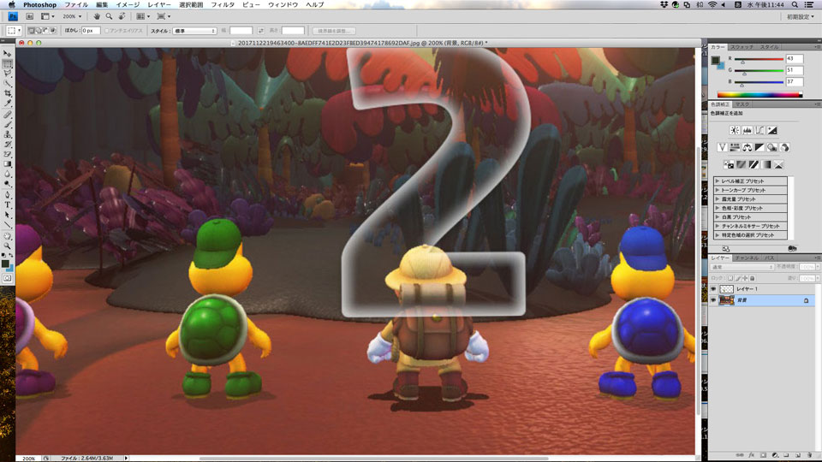Toggle visibility of the 背景 layer
The image size is (822, 462).
tap(712, 301)
